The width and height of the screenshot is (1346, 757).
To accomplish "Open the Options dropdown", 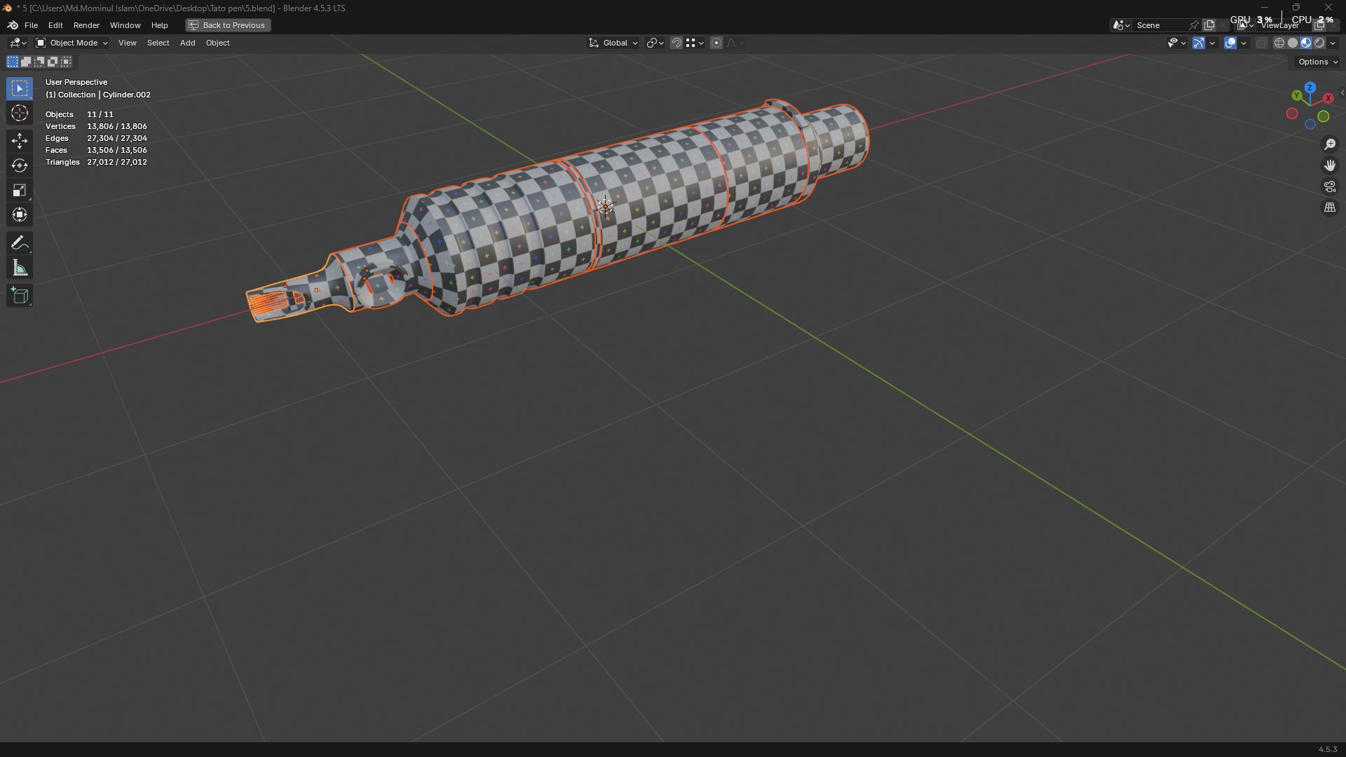I will 1318,62.
